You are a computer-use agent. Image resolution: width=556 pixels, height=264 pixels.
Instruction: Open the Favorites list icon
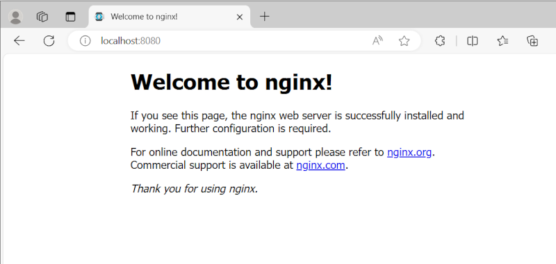point(502,41)
